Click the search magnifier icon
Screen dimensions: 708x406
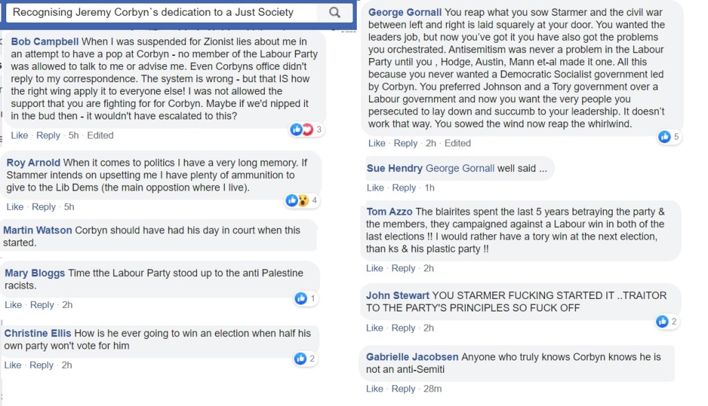pyautogui.click(x=335, y=12)
